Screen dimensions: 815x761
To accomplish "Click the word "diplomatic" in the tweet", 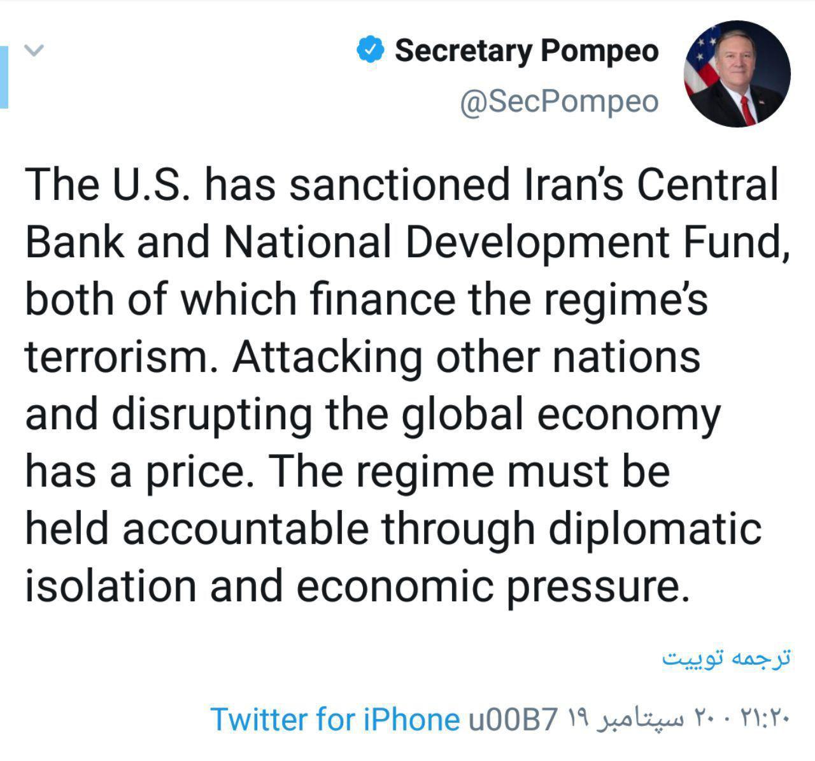I will pos(655,529).
